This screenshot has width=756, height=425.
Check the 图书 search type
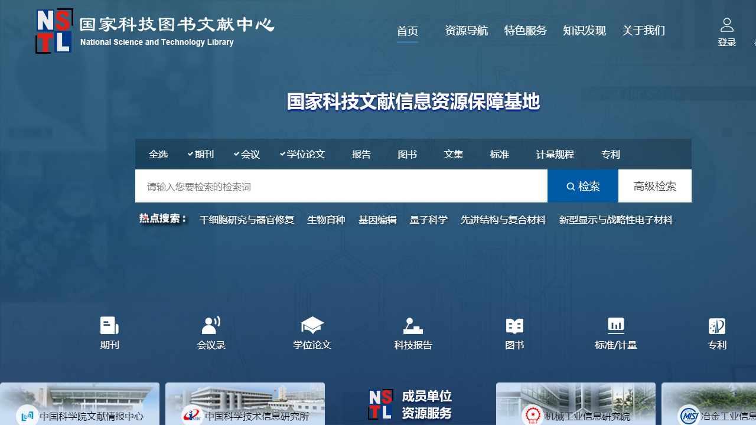click(408, 154)
